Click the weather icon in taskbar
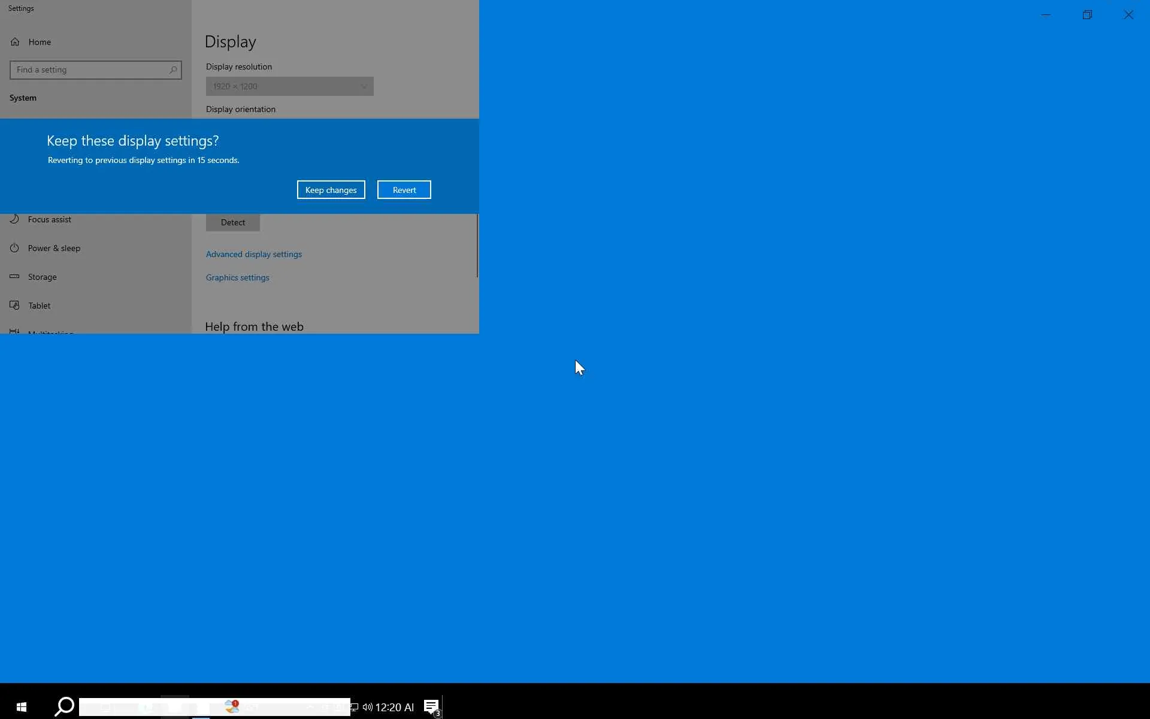The image size is (1150, 719). pyautogui.click(x=232, y=707)
